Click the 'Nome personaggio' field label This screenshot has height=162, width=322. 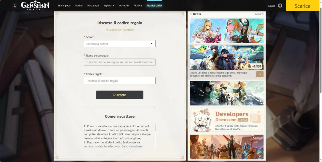point(97,55)
